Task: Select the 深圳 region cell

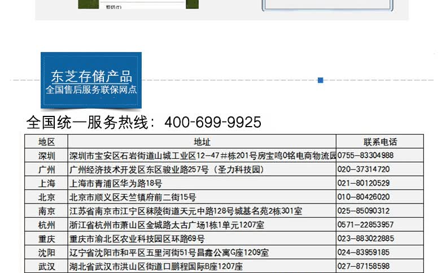Action: [x=46, y=155]
